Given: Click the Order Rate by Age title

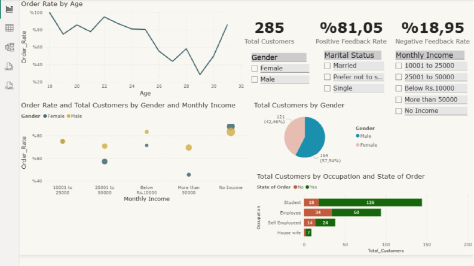Looking at the screenshot, I should (x=51, y=4).
